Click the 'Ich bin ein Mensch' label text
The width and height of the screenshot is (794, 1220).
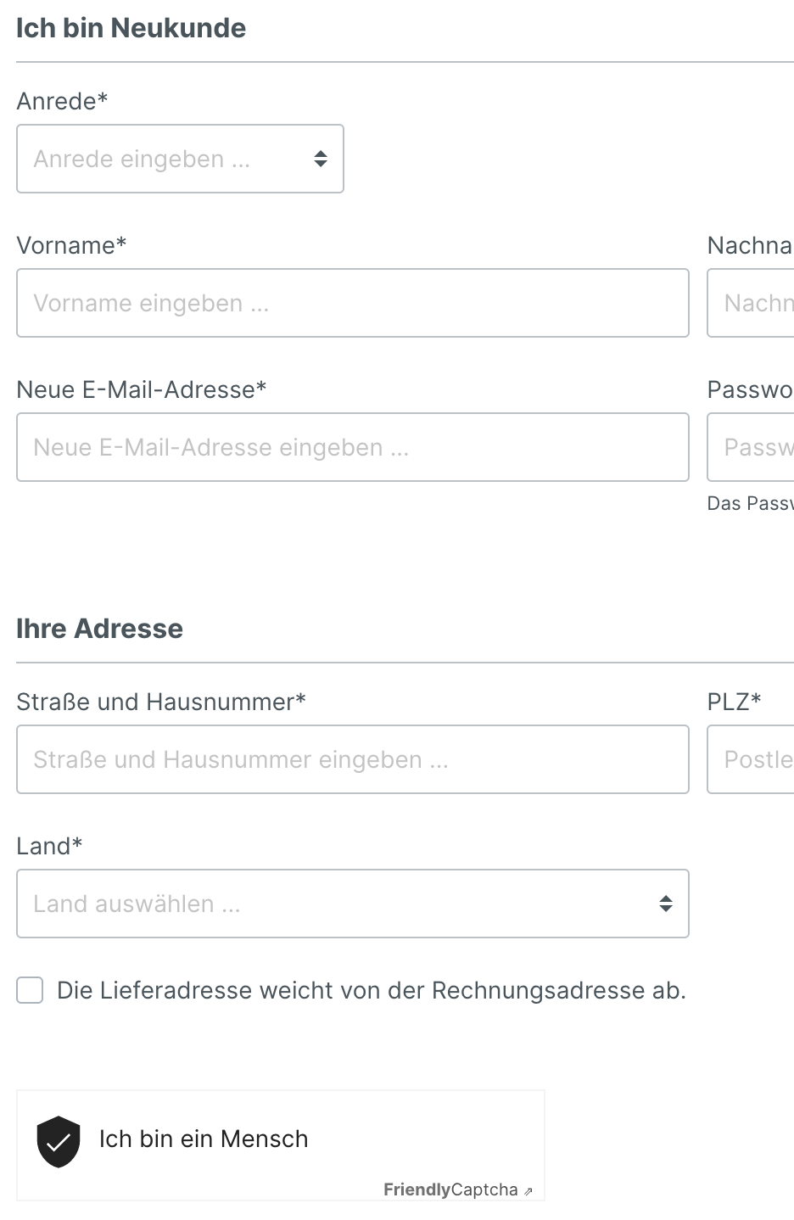(204, 1139)
